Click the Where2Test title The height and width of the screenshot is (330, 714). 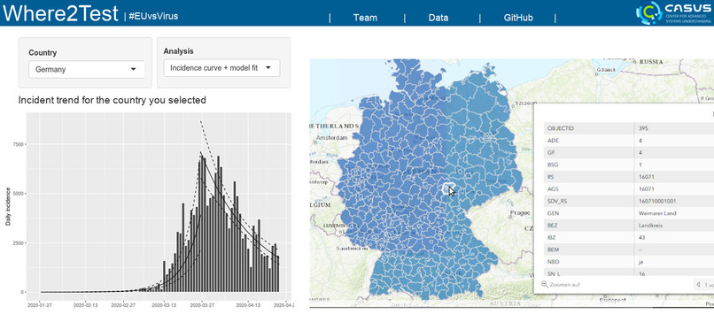pyautogui.click(x=60, y=13)
